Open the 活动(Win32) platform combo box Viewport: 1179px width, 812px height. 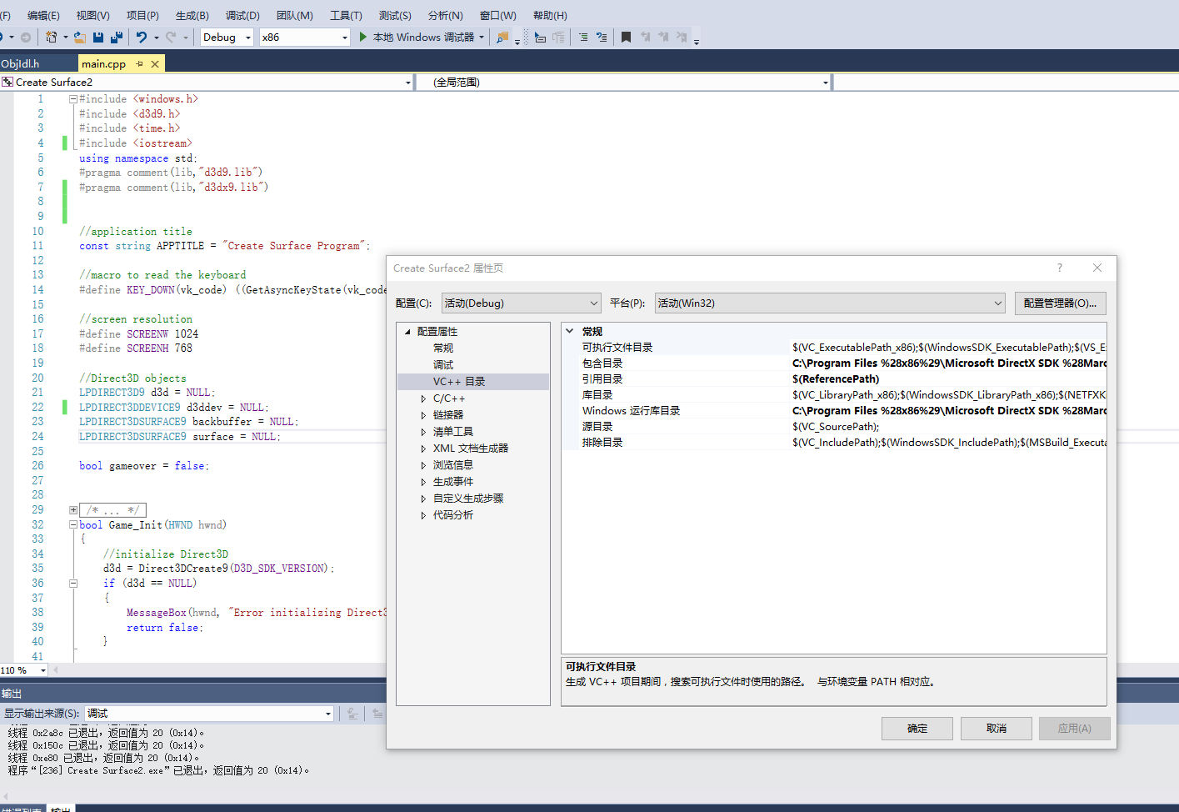click(830, 303)
